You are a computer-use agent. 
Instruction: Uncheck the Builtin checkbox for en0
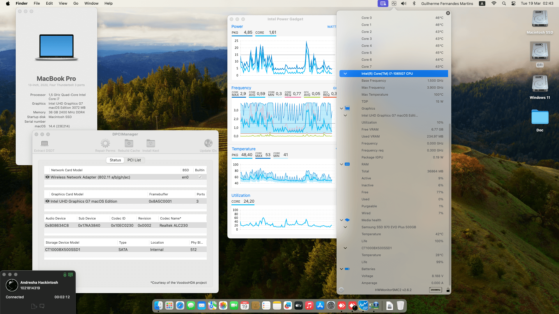tap(200, 177)
